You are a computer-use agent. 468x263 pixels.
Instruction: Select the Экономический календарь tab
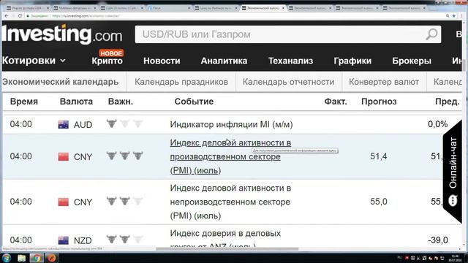pos(60,82)
